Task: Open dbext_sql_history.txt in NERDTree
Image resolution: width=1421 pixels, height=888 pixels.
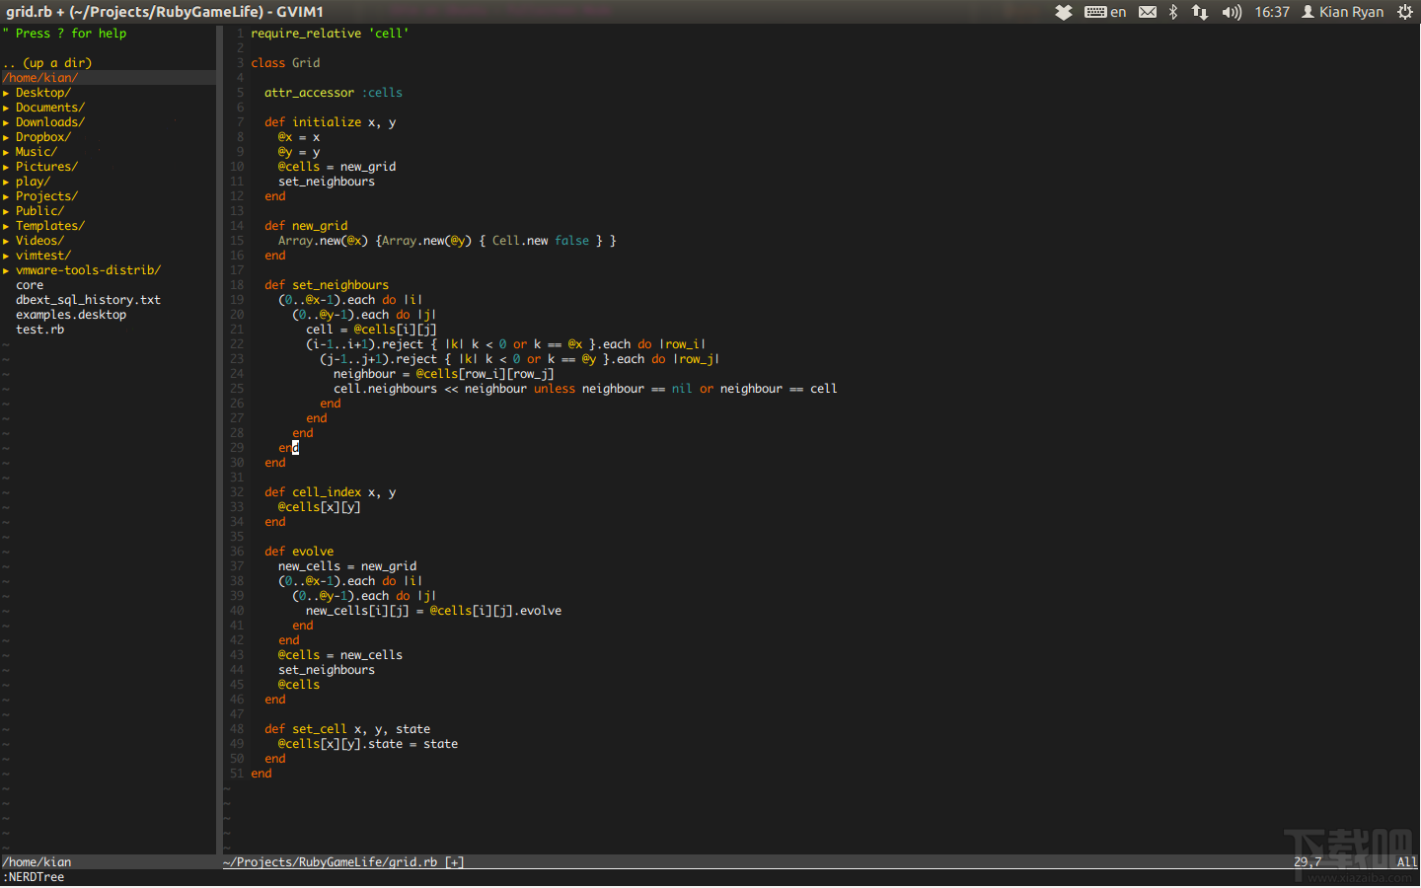Action: click(88, 299)
